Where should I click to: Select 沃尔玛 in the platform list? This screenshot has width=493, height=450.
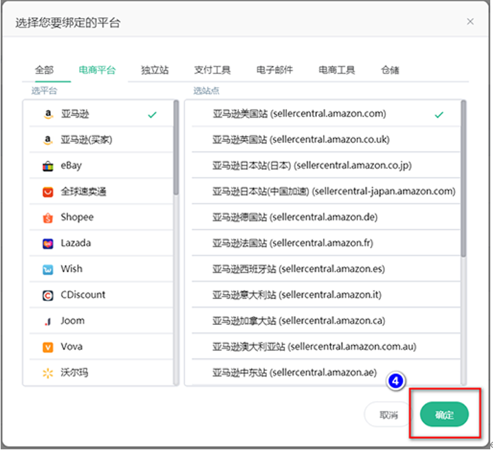(101, 373)
